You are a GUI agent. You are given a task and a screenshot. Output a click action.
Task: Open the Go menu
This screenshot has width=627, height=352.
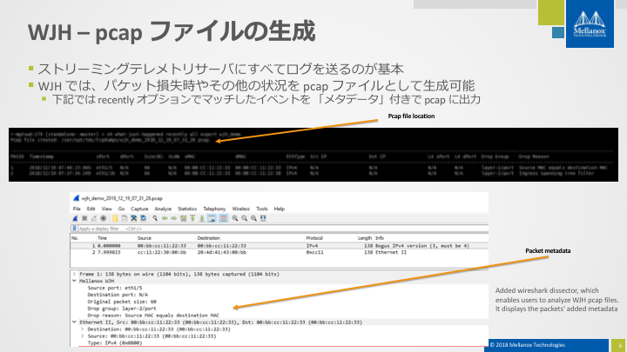pos(121,209)
